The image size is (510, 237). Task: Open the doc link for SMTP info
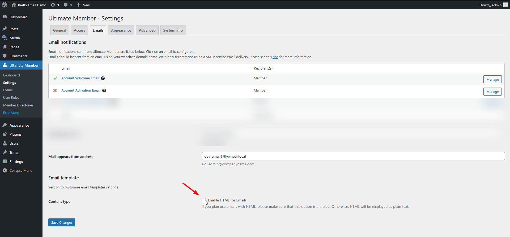point(275,57)
